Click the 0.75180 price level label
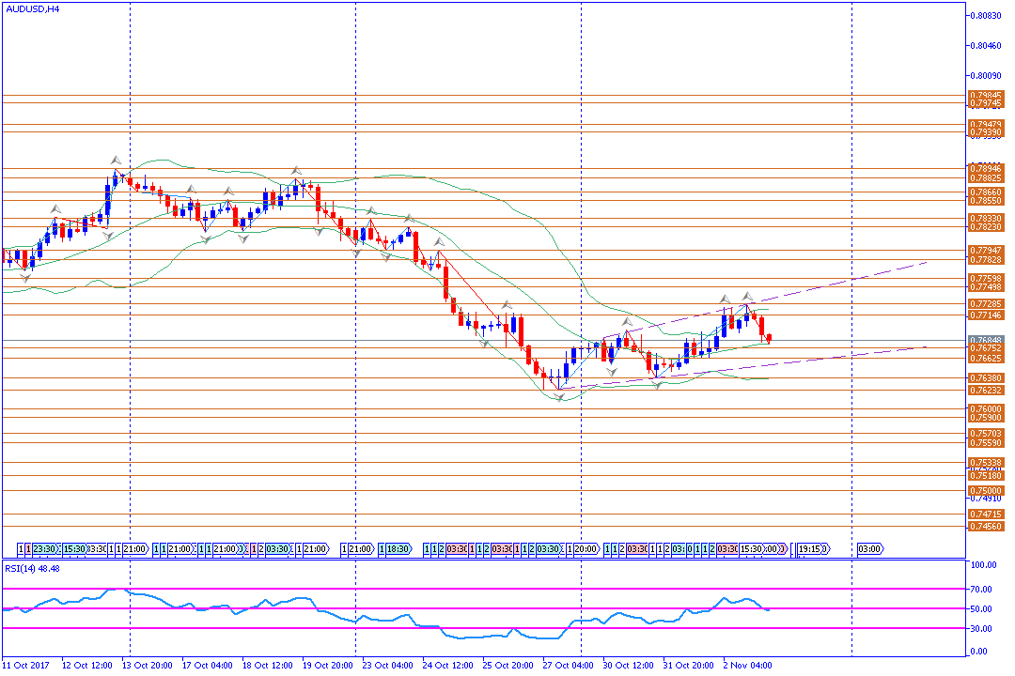The image size is (1015, 676). pyautogui.click(x=986, y=475)
